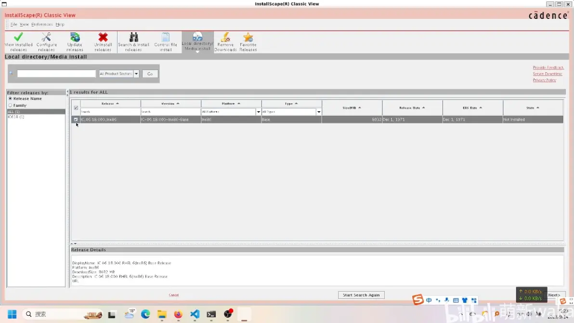Focus the main release search field

pos(56,74)
